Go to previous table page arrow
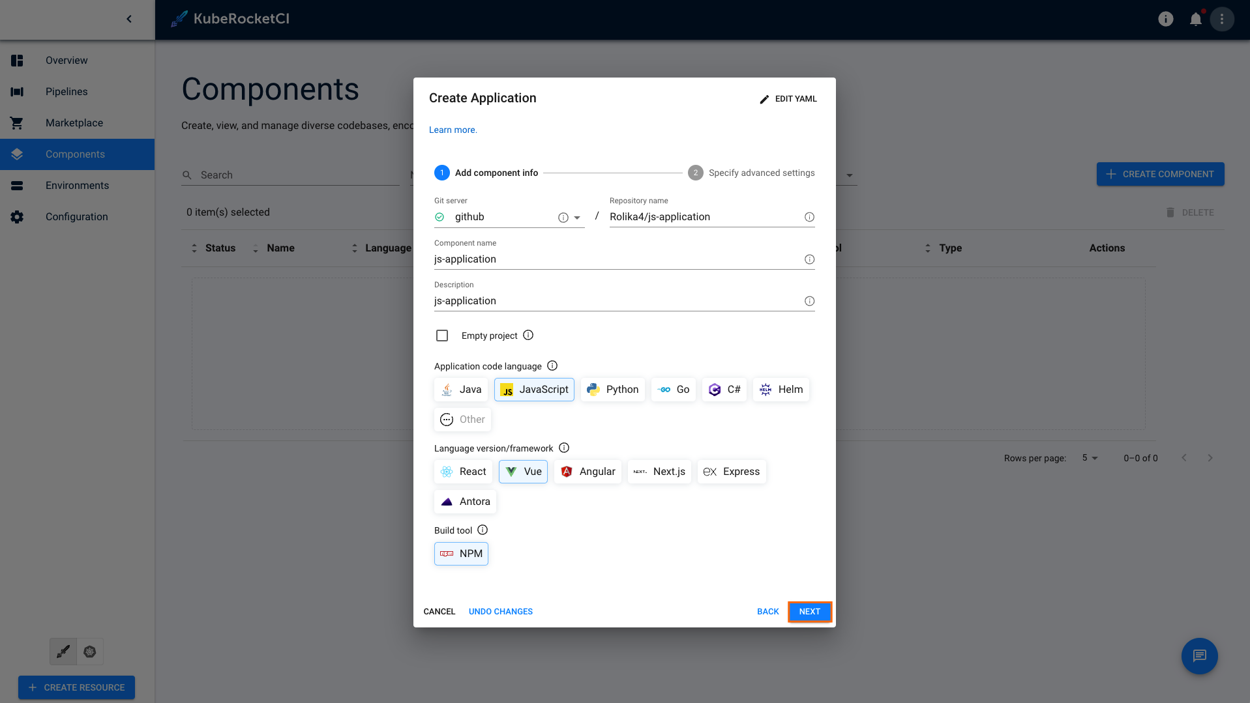Screen dimensions: 1250x703 [1184, 458]
